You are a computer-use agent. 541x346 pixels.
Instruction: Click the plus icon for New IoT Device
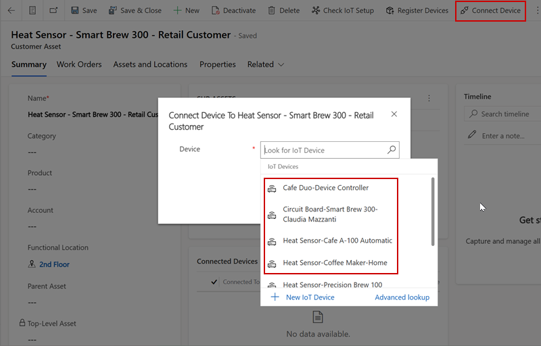(275, 297)
